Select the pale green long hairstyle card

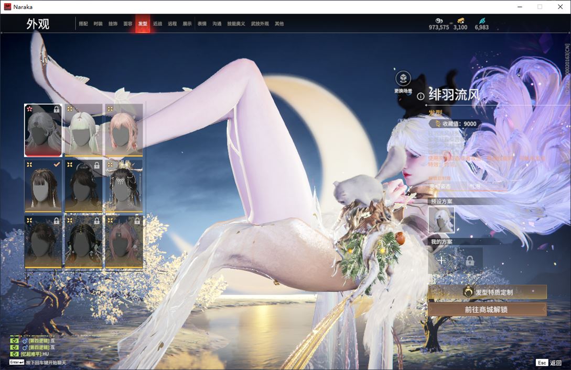click(x=83, y=130)
